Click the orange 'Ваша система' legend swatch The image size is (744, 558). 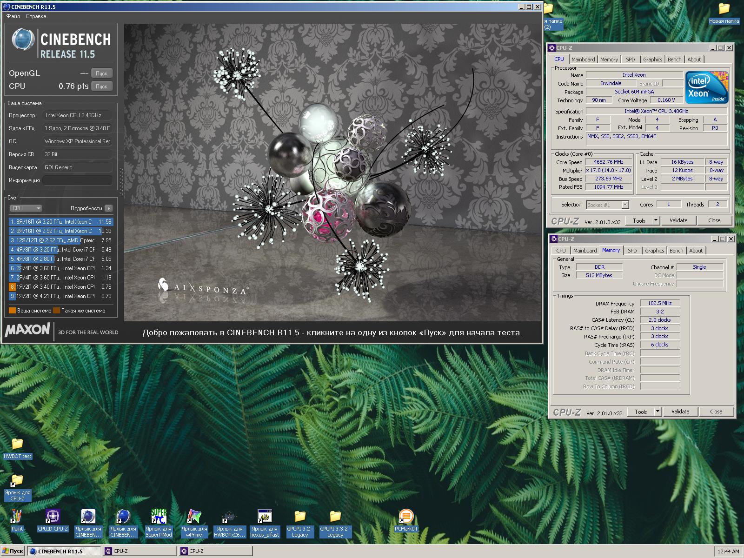pyautogui.click(x=13, y=311)
